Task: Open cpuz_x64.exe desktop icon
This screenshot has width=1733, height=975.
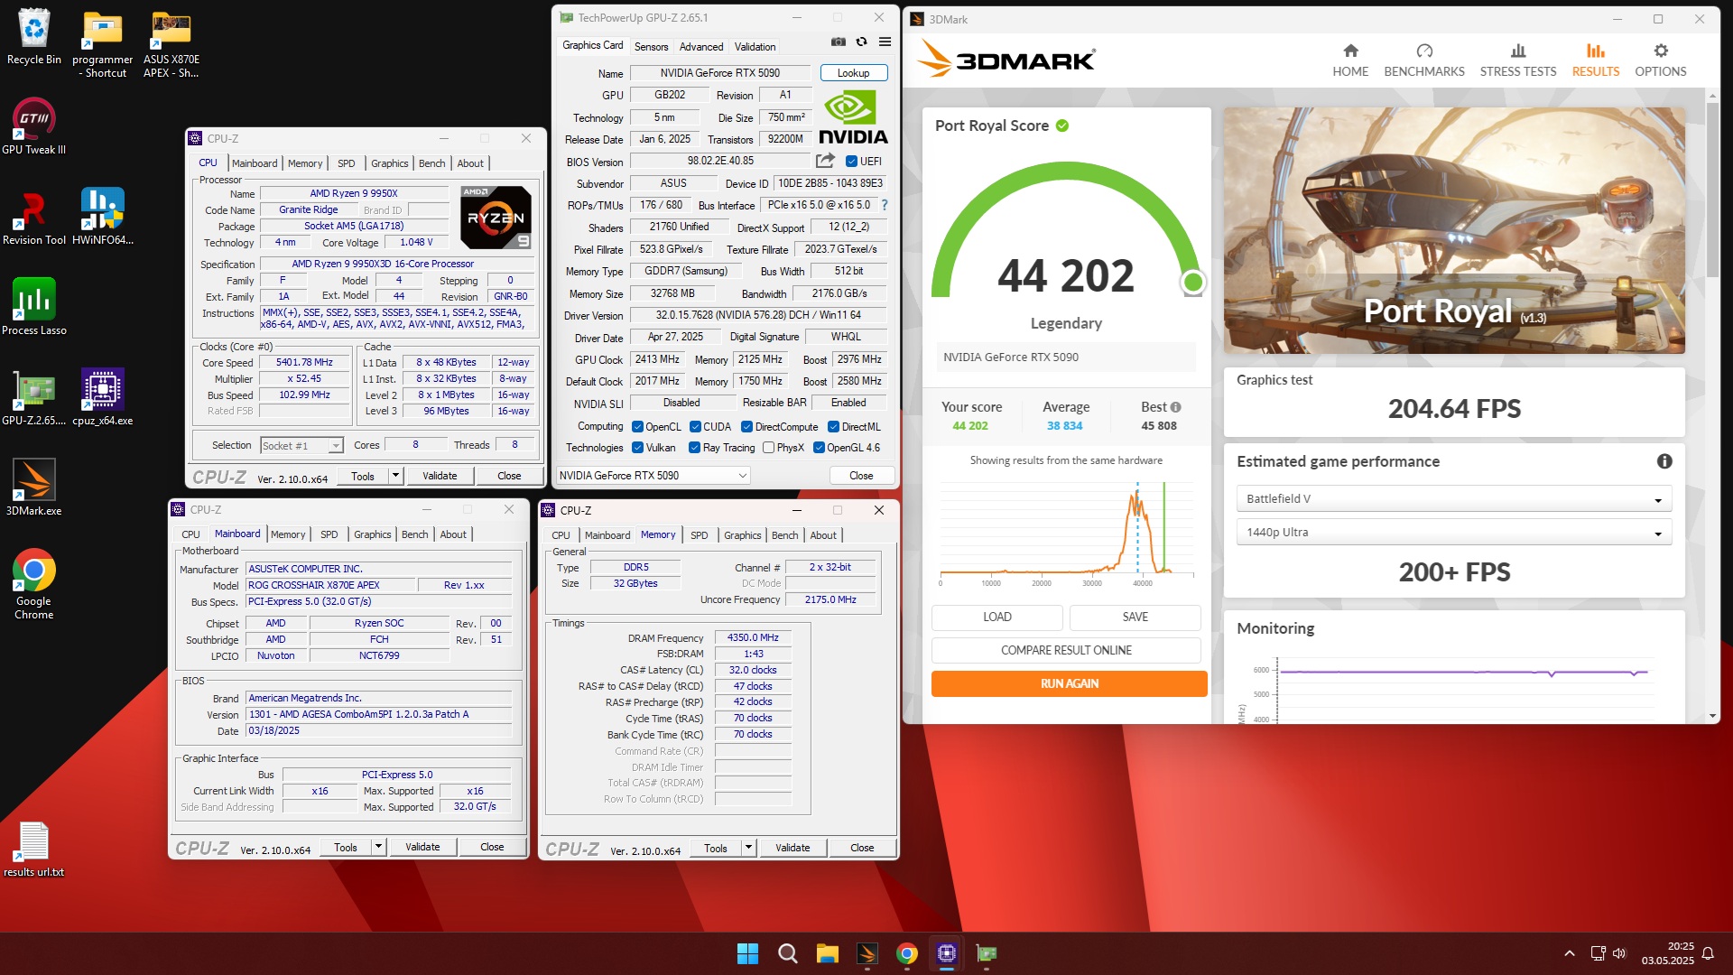Action: click(x=103, y=397)
